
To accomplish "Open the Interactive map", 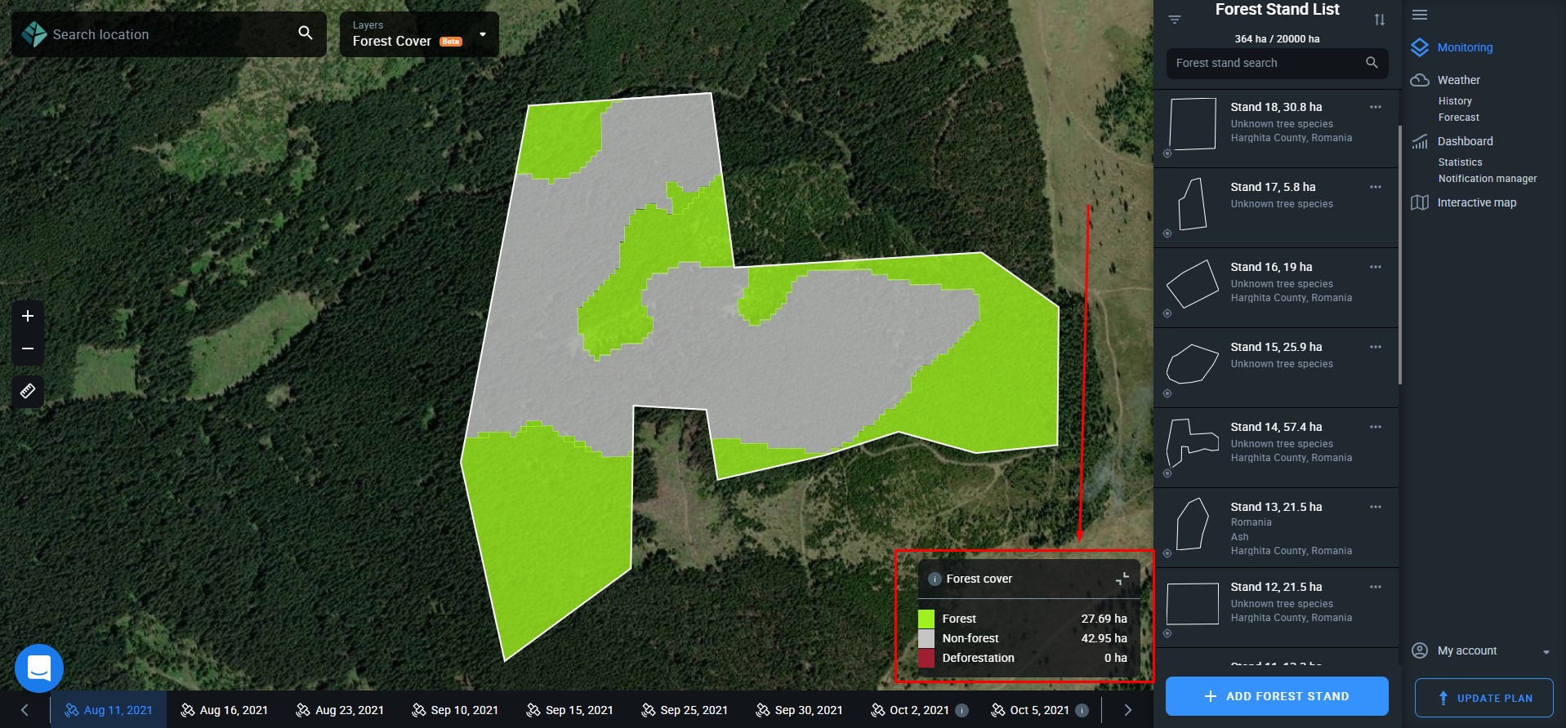I will [1476, 202].
